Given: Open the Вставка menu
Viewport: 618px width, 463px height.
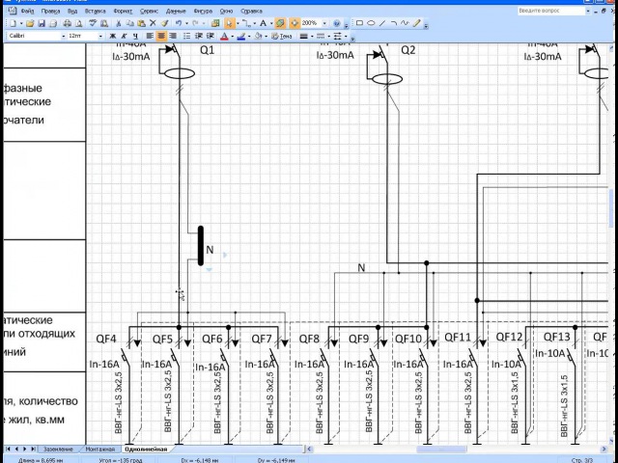Looking at the screenshot, I should (x=95, y=11).
